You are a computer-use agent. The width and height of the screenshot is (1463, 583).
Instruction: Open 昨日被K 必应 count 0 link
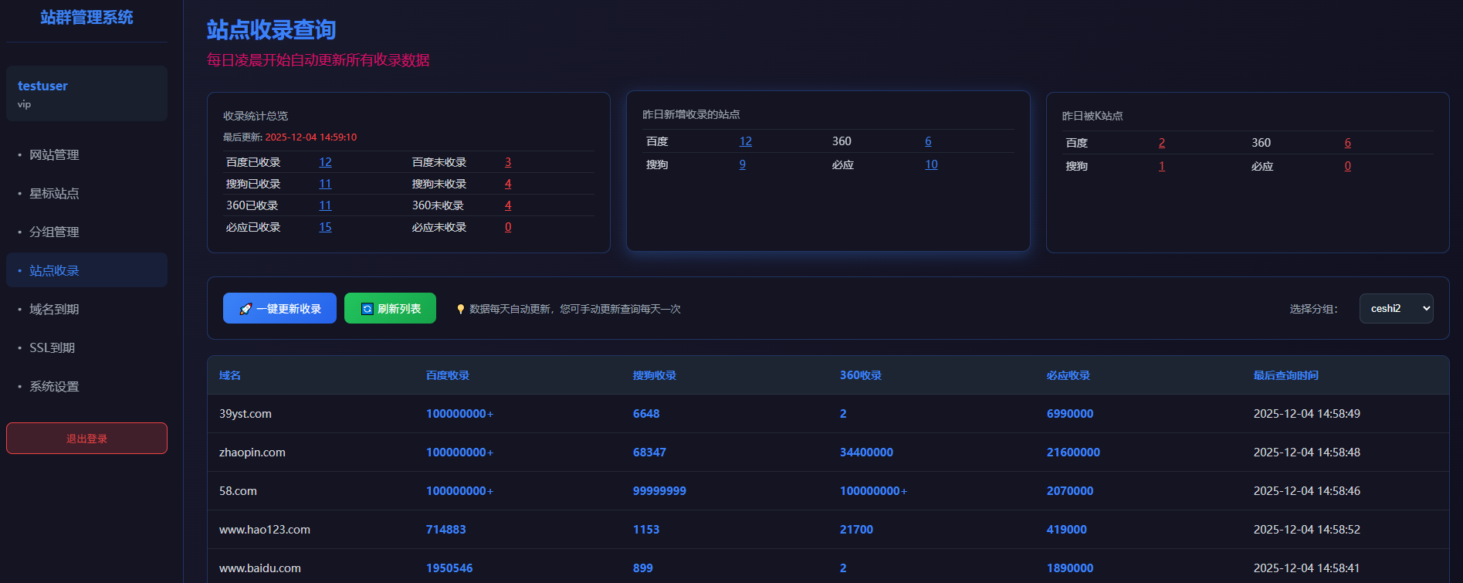coord(1348,166)
